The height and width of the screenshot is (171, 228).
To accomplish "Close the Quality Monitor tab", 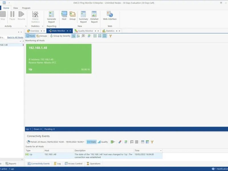I will click(98, 31).
